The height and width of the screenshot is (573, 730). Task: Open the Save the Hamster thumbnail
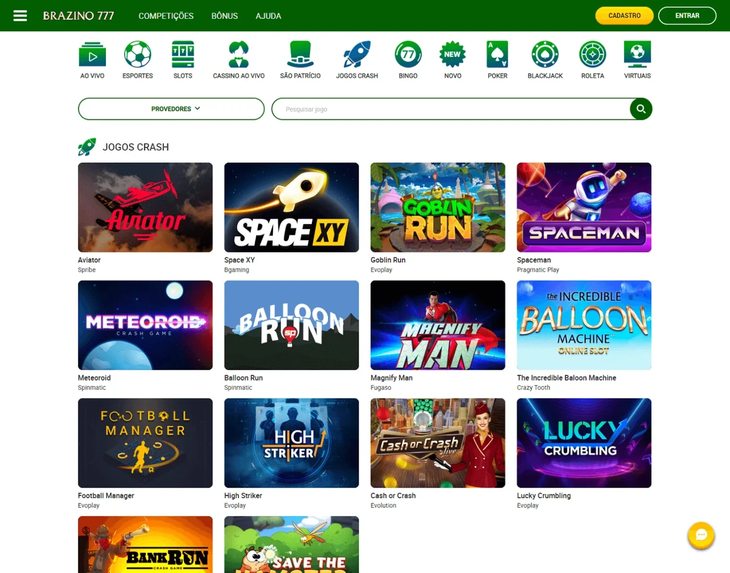click(x=291, y=544)
